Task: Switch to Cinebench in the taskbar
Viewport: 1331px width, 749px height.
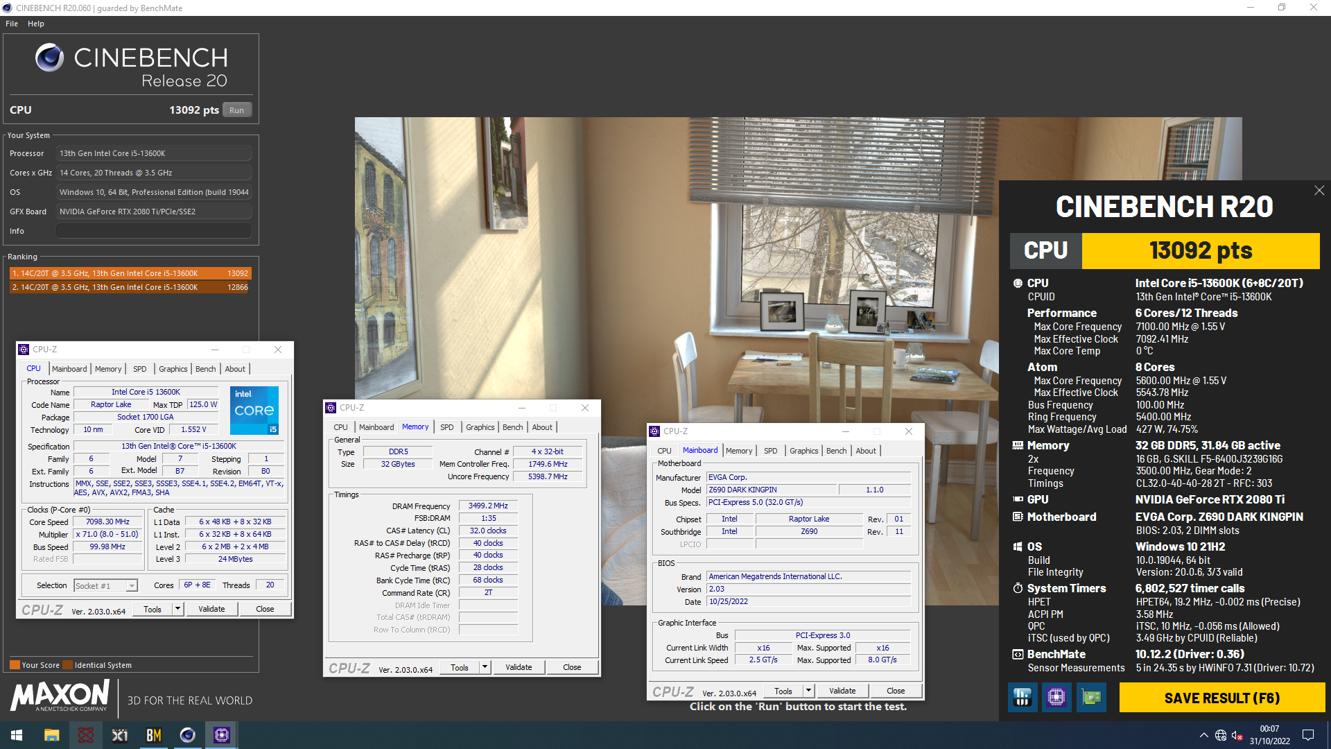Action: tap(187, 735)
